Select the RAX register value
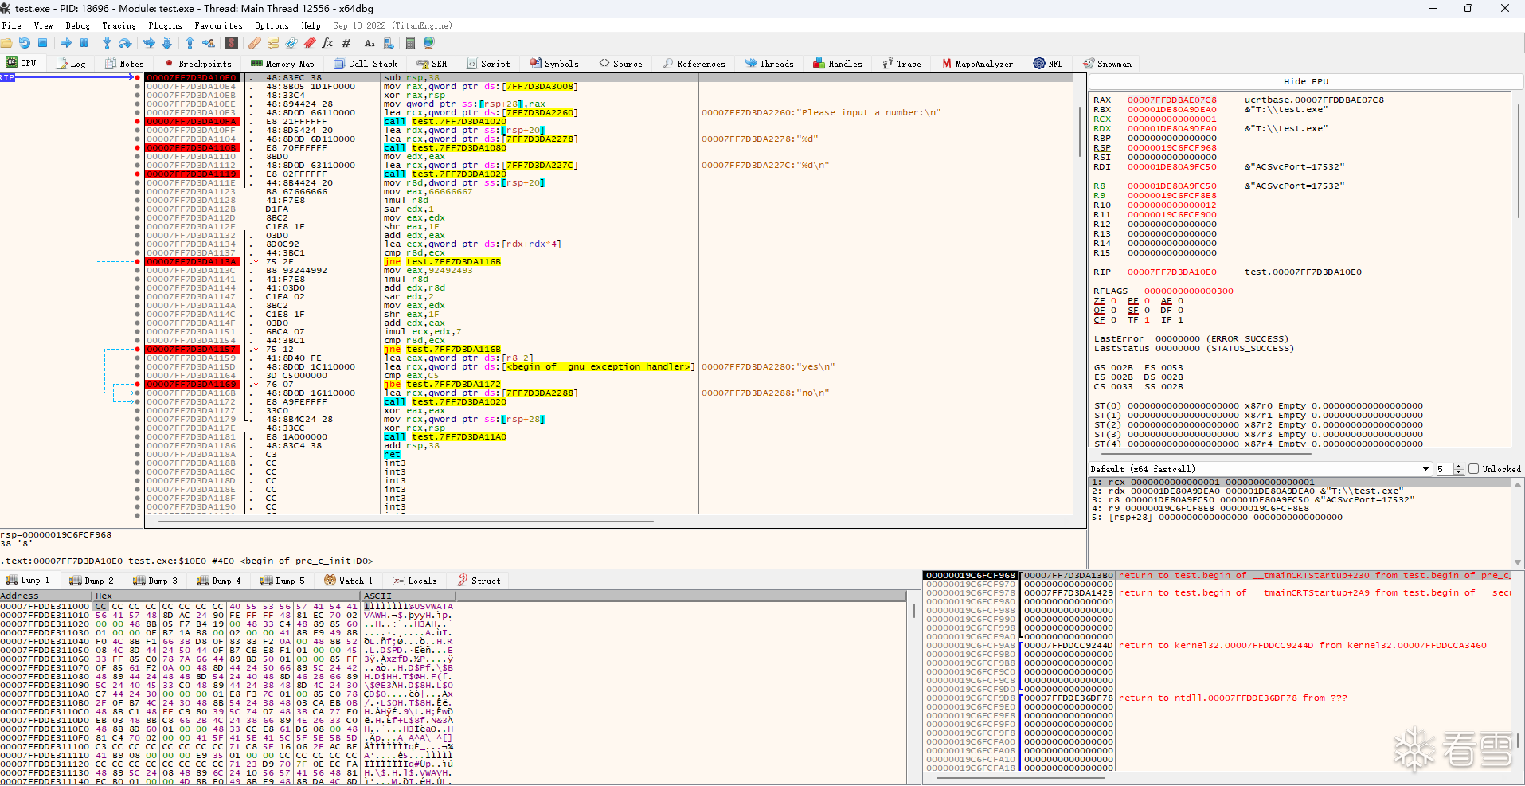The height and width of the screenshot is (786, 1525). 1171,100
